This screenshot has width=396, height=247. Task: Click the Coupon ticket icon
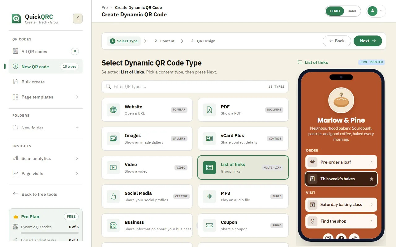coord(209,225)
